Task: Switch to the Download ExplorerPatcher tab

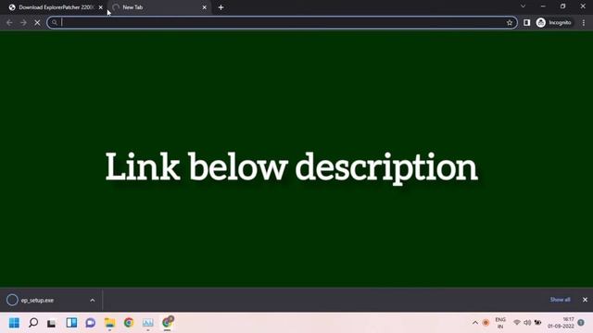Action: [55, 7]
